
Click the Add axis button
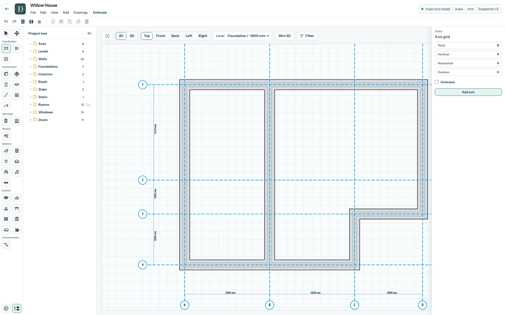468,92
